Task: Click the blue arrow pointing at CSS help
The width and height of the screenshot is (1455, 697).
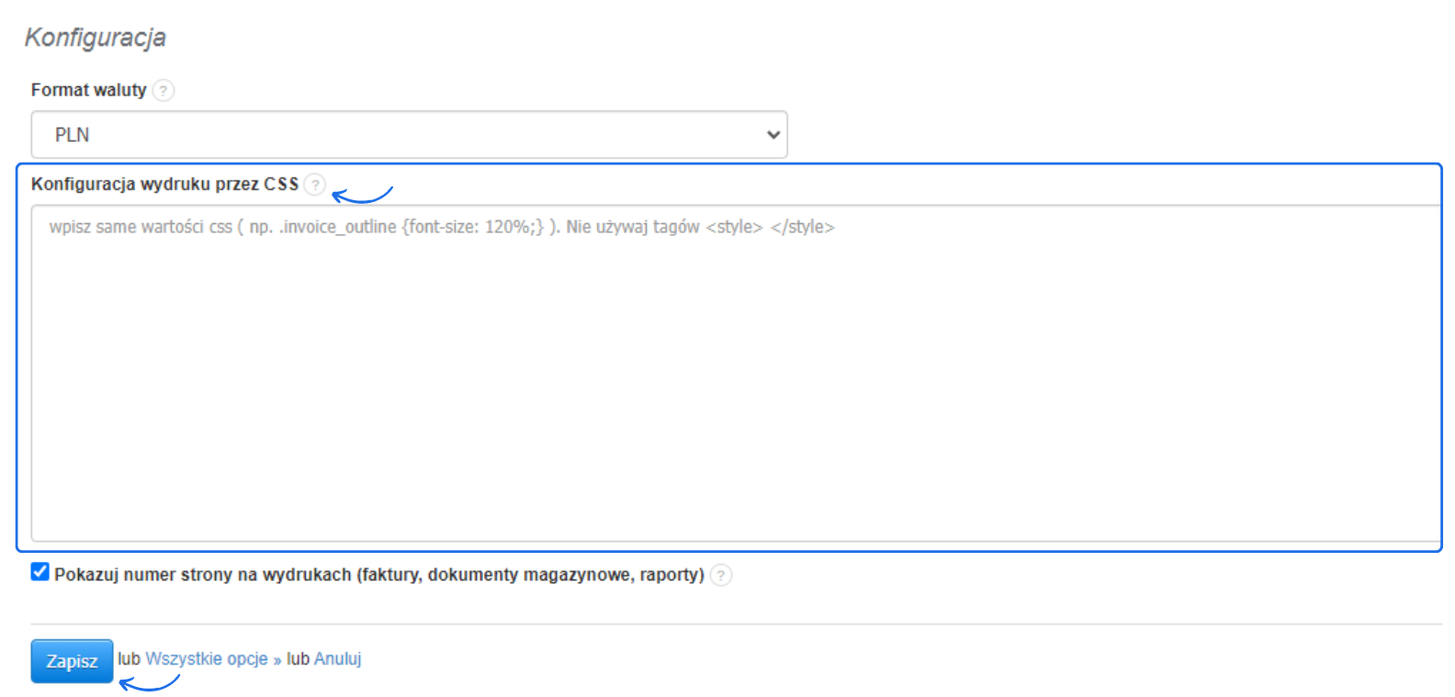Action: click(x=362, y=195)
